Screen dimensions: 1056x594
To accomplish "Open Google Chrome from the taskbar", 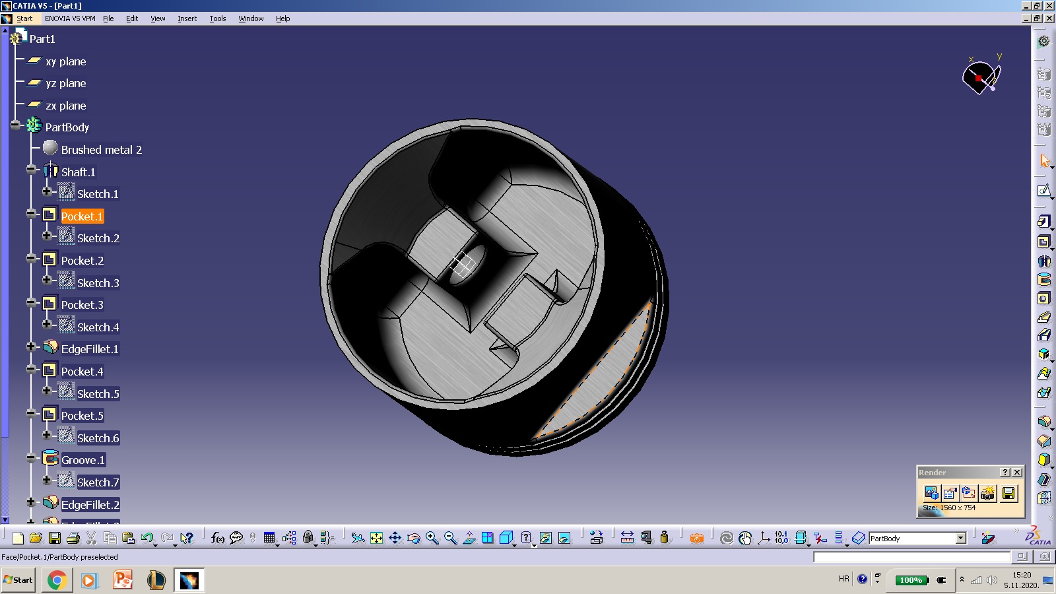I will (57, 580).
